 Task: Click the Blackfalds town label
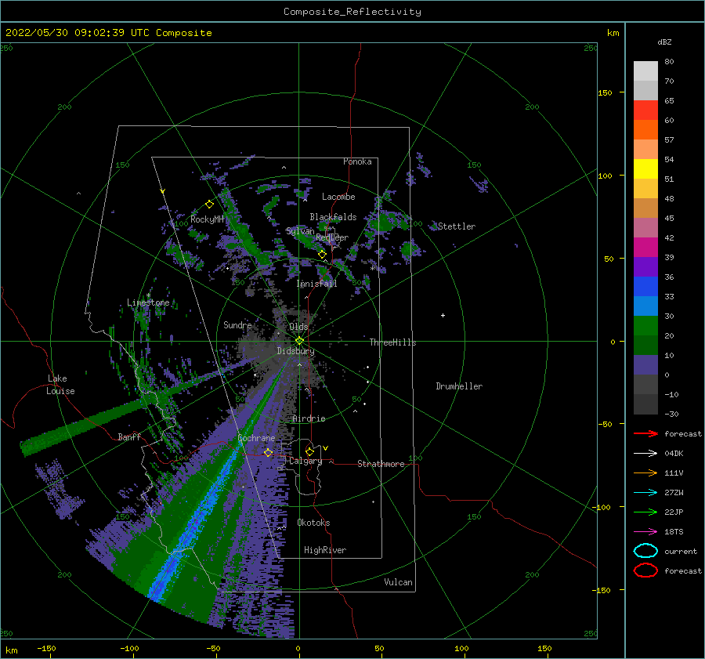(333, 217)
